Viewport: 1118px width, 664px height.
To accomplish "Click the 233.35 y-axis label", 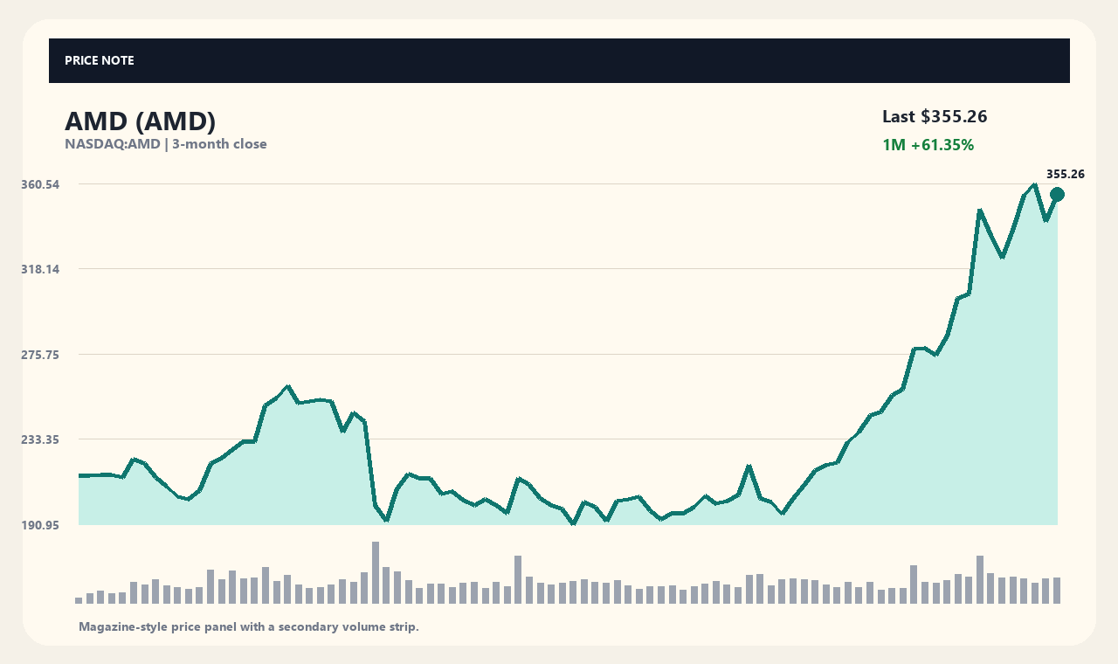I will pos(40,439).
